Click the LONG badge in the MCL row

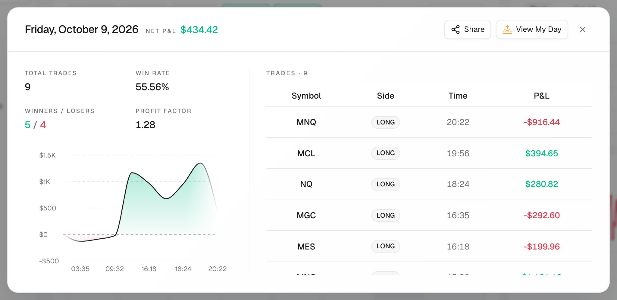click(386, 153)
